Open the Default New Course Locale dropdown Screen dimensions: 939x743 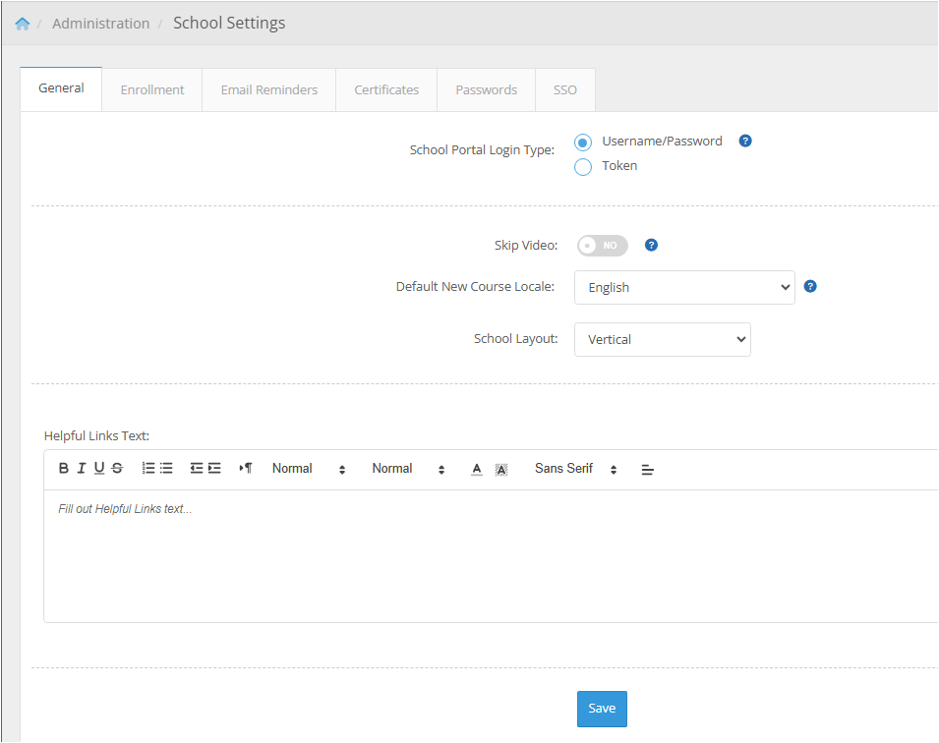[x=684, y=288]
